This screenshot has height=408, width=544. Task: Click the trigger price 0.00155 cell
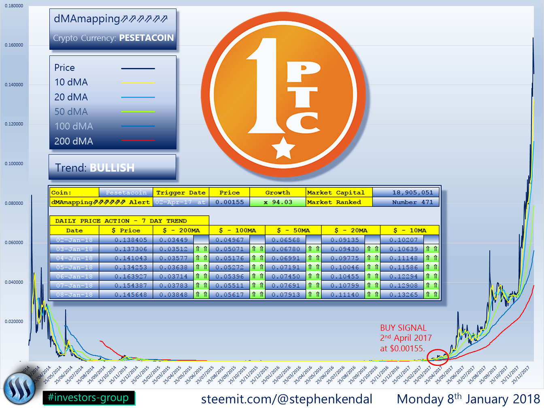pos(229,202)
